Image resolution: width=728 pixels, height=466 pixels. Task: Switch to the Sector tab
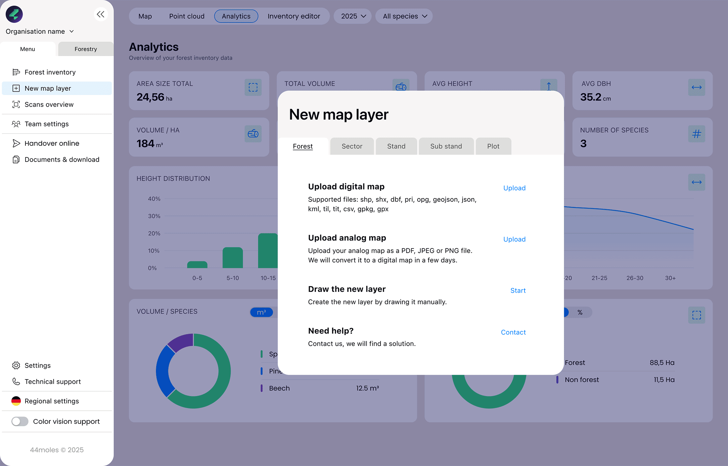352,146
